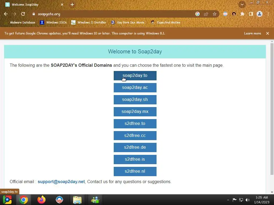Open the Chrome profile avatar
The image size is (274, 205).
[x=260, y=14]
